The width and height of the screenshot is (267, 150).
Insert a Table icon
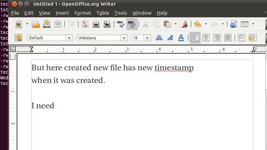tap(244, 24)
